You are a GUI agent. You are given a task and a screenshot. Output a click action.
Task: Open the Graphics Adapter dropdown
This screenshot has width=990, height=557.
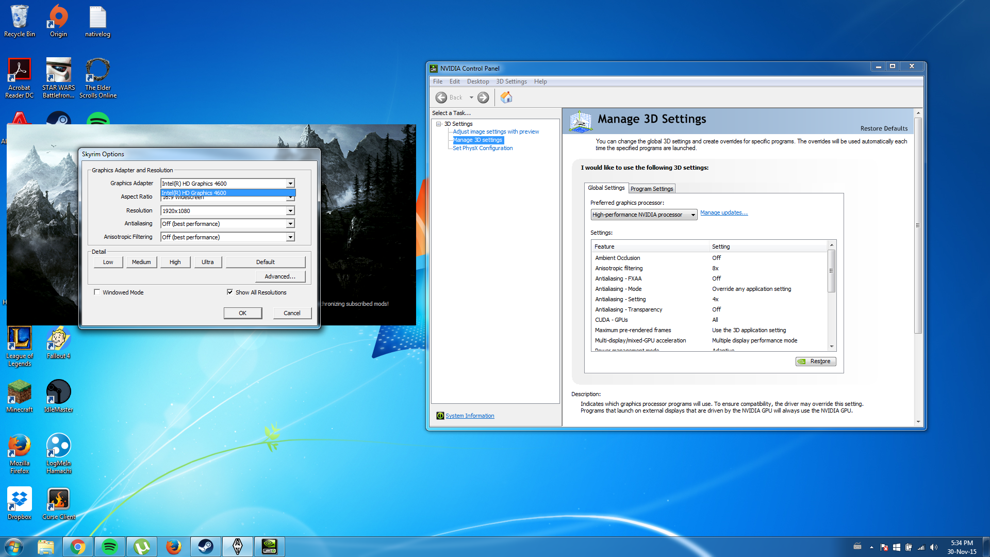tap(290, 184)
